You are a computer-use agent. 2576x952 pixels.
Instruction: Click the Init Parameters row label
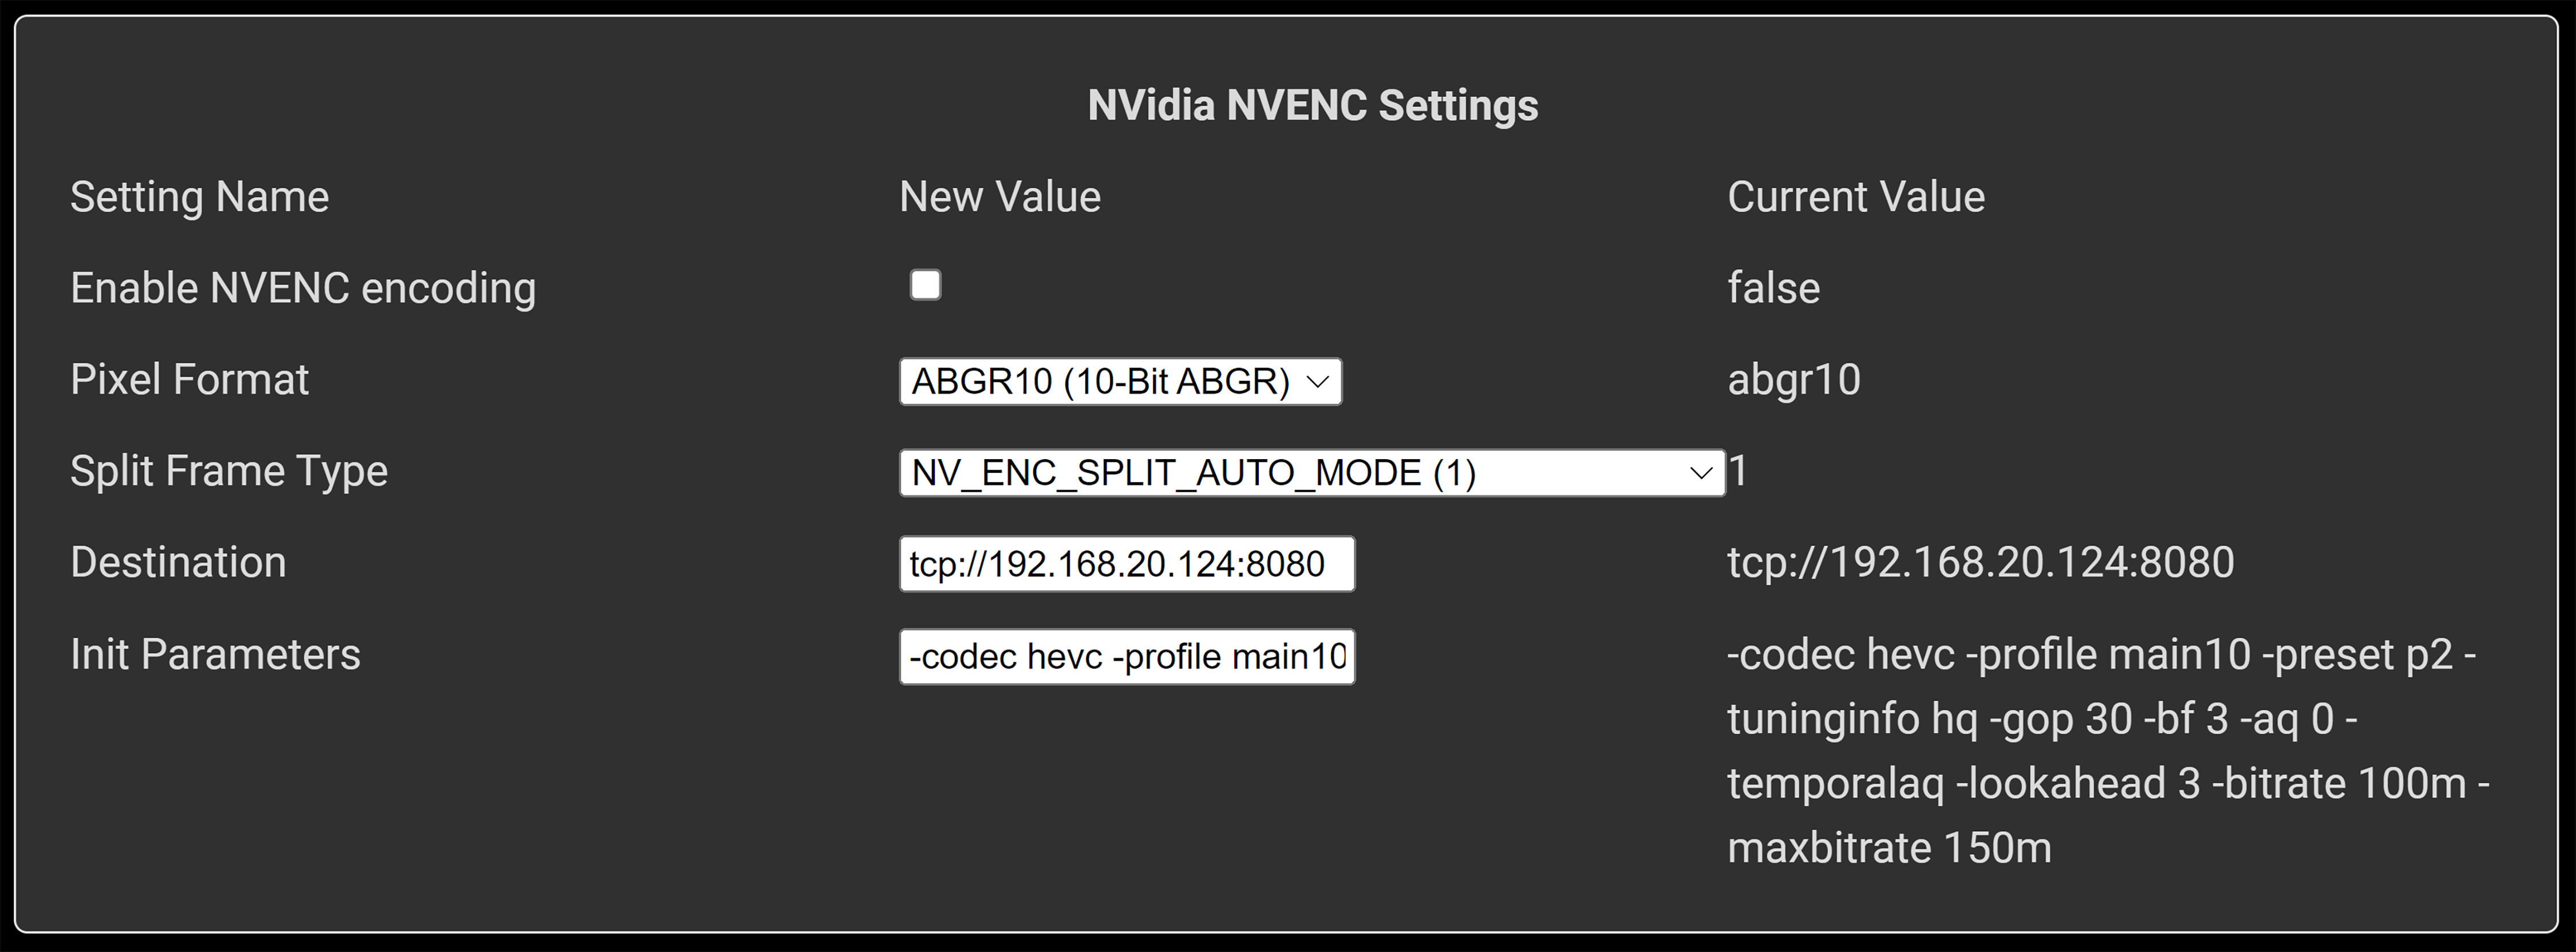tap(215, 654)
